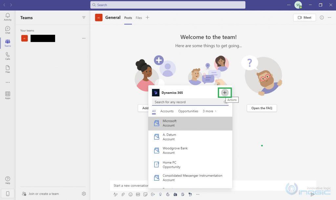Screen dimensions: 336x200
Task: Select the Opportunities tab in the popup
Action: pyautogui.click(x=188, y=111)
